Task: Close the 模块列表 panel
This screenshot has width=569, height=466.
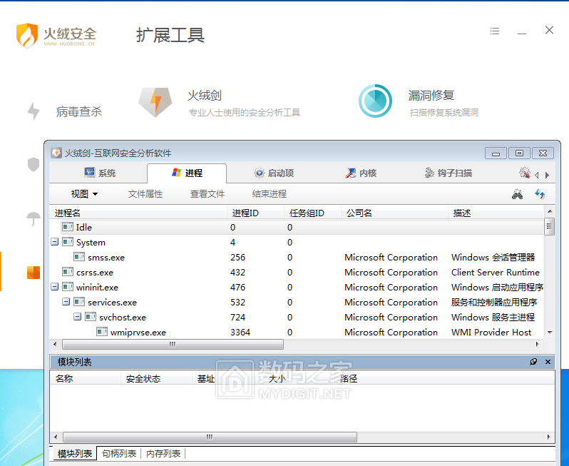Action: click(x=548, y=362)
